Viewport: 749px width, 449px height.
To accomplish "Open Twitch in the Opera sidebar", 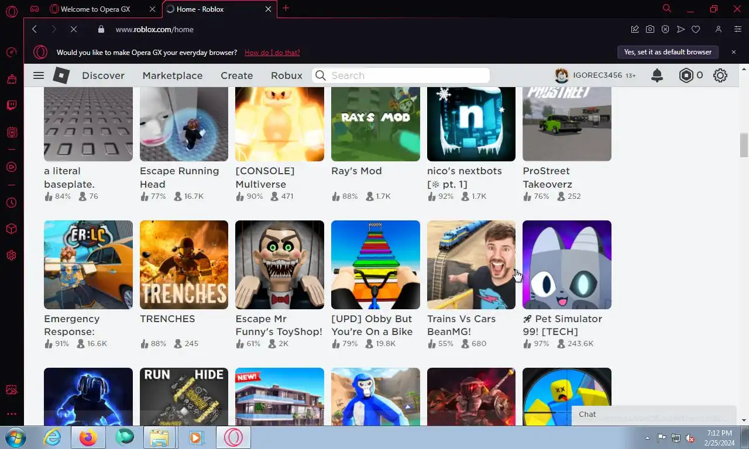I will pos(11,105).
